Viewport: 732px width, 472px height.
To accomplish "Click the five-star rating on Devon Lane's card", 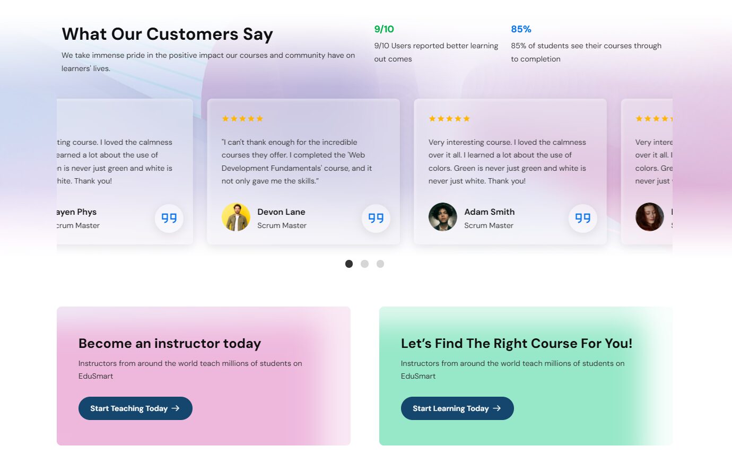I will tap(242, 119).
